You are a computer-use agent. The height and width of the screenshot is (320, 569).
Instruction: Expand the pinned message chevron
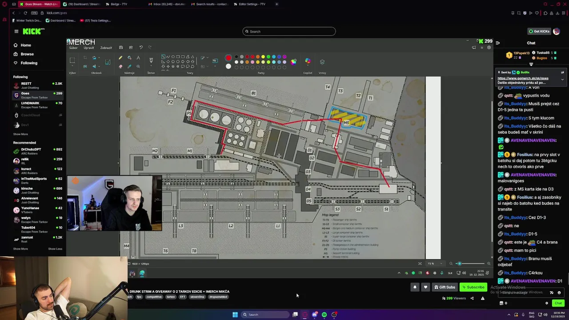tap(562, 80)
